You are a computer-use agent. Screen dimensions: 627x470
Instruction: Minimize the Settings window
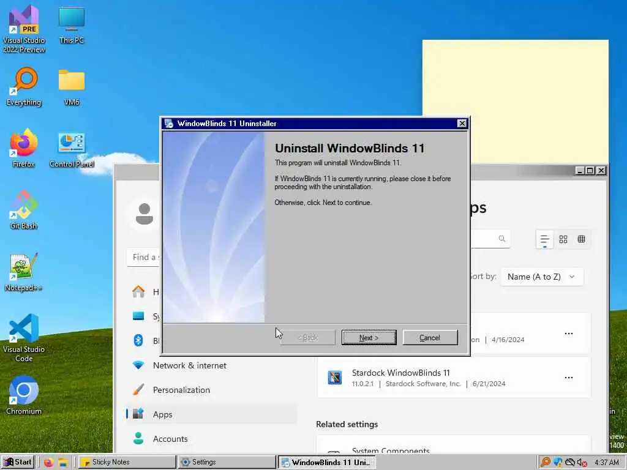coord(579,171)
